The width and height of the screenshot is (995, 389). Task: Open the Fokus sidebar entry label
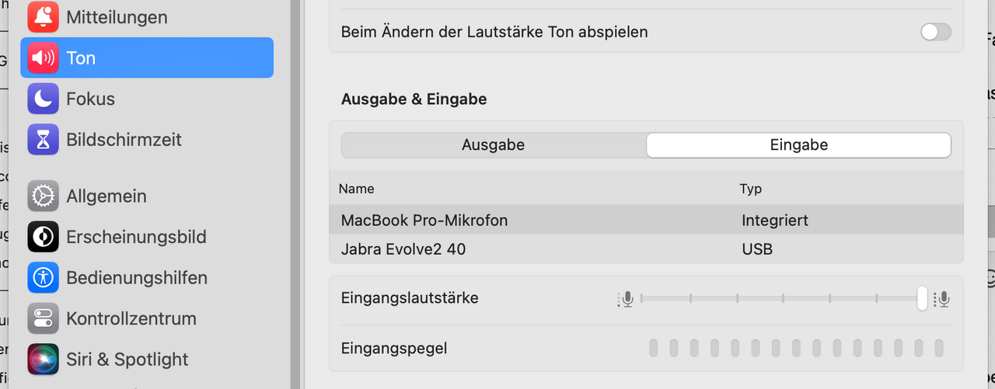pos(90,99)
